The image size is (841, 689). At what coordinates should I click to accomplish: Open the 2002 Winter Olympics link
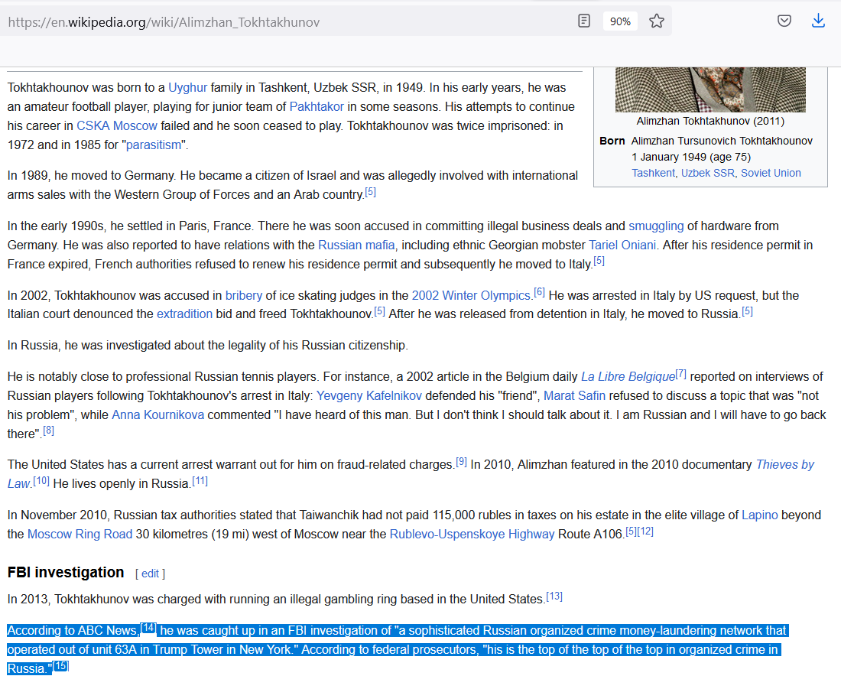click(471, 296)
